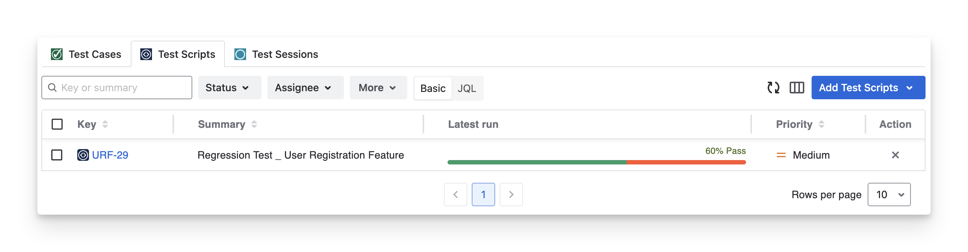
Task: Open the Test Sessions tab
Action: coord(277,55)
